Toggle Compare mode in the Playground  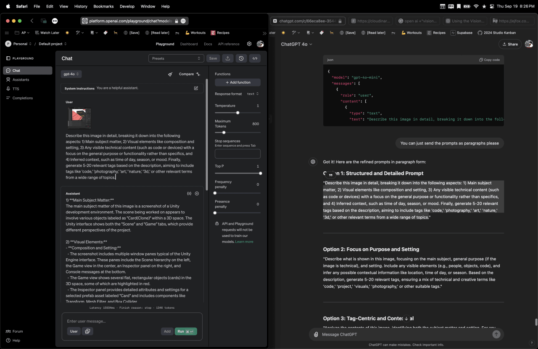188,74
